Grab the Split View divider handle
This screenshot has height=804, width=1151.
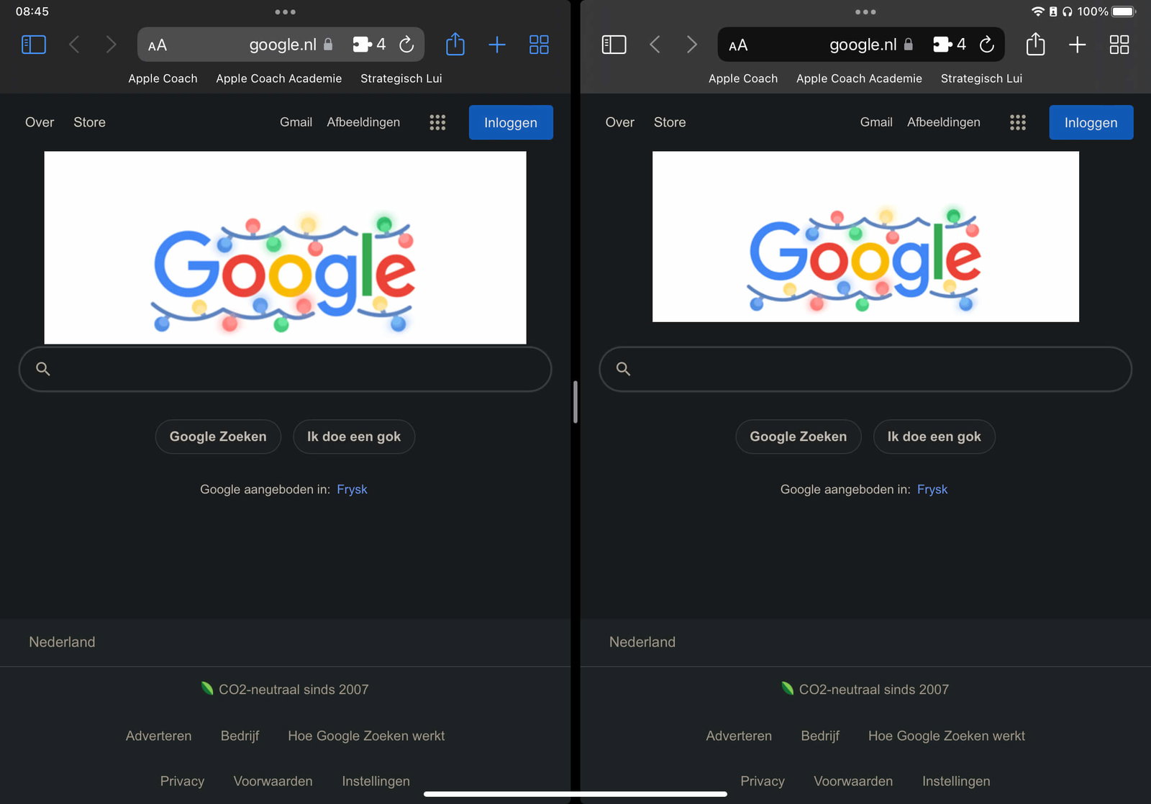(x=575, y=402)
